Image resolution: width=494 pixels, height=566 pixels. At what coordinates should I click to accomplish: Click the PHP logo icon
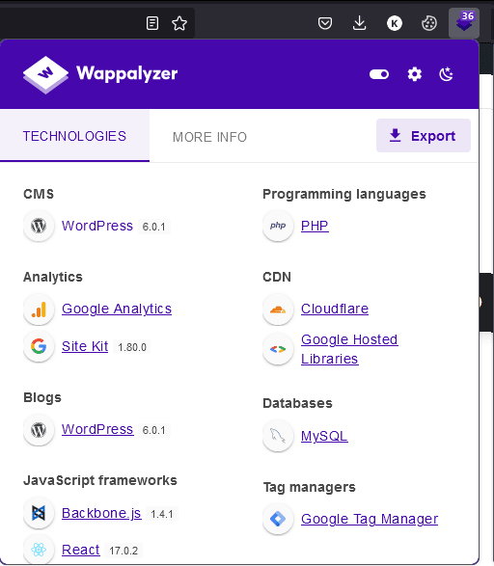pyautogui.click(x=278, y=226)
